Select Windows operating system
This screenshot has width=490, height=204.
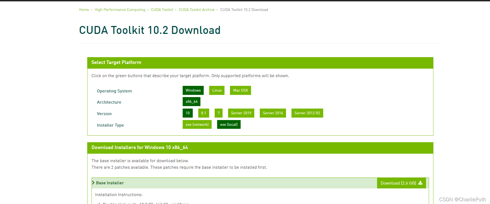tap(193, 90)
